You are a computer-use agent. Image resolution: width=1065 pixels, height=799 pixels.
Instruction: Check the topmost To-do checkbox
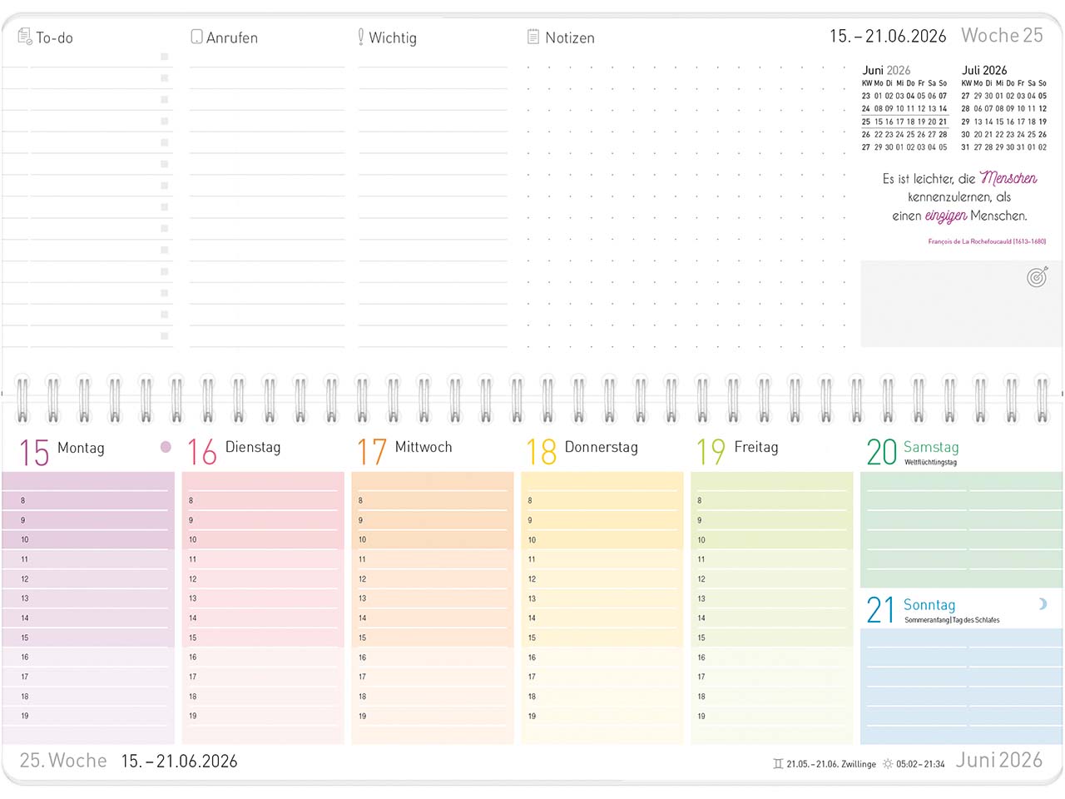165,57
